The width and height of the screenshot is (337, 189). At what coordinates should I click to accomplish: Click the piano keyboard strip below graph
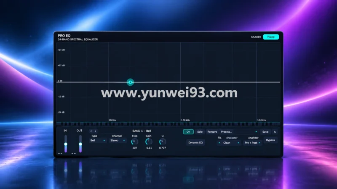tap(168, 124)
